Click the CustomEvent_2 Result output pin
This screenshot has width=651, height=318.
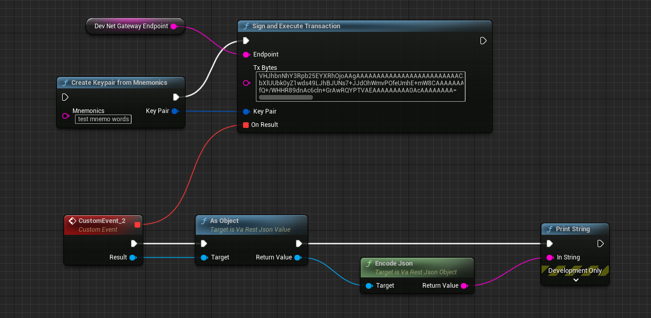coord(133,257)
